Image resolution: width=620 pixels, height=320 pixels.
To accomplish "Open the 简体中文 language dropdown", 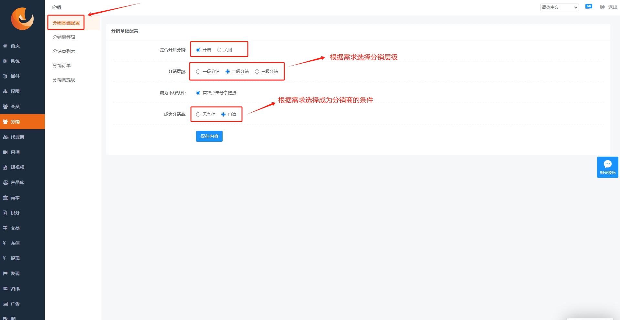I will click(559, 7).
